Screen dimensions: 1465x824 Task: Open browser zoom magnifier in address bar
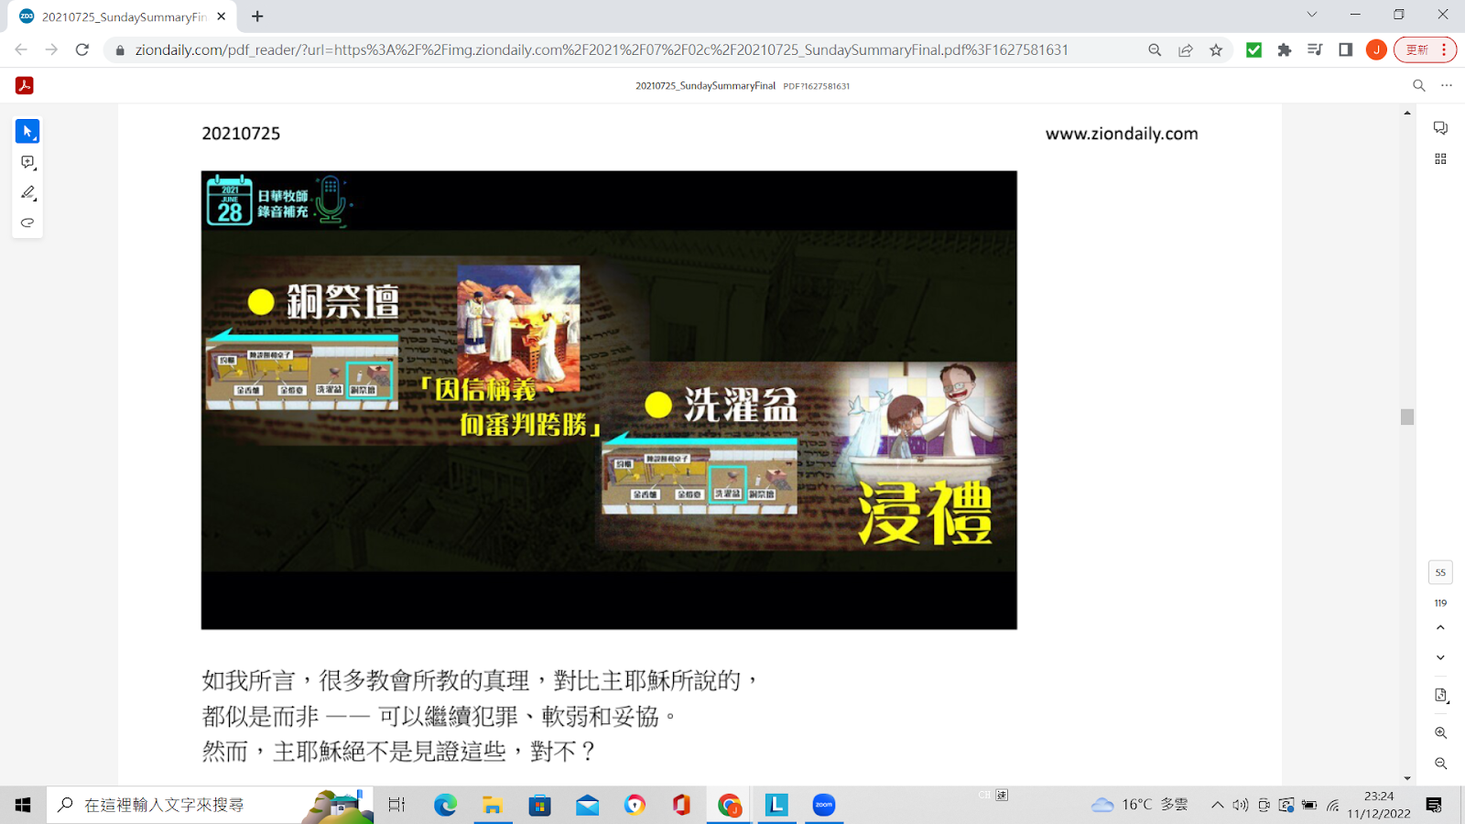coord(1155,50)
